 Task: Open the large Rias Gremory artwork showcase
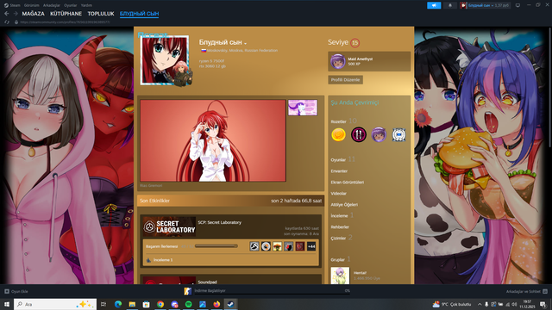(x=213, y=140)
